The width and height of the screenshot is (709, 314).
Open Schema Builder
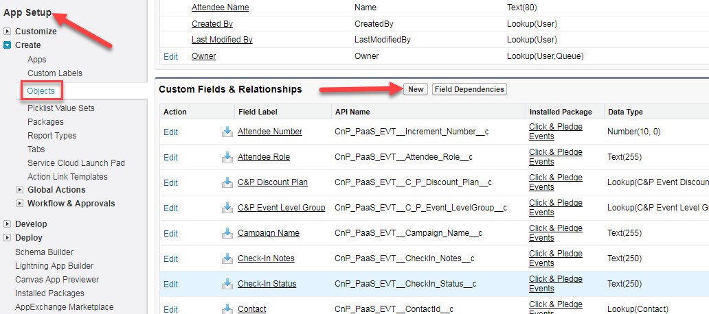pos(44,252)
